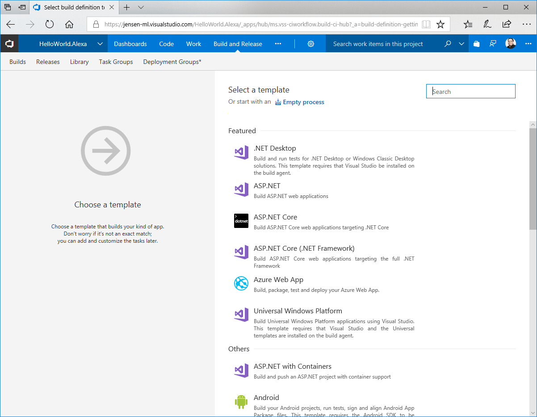Select the Android template robot icon
This screenshot has width=537, height=417.
pos(241,402)
